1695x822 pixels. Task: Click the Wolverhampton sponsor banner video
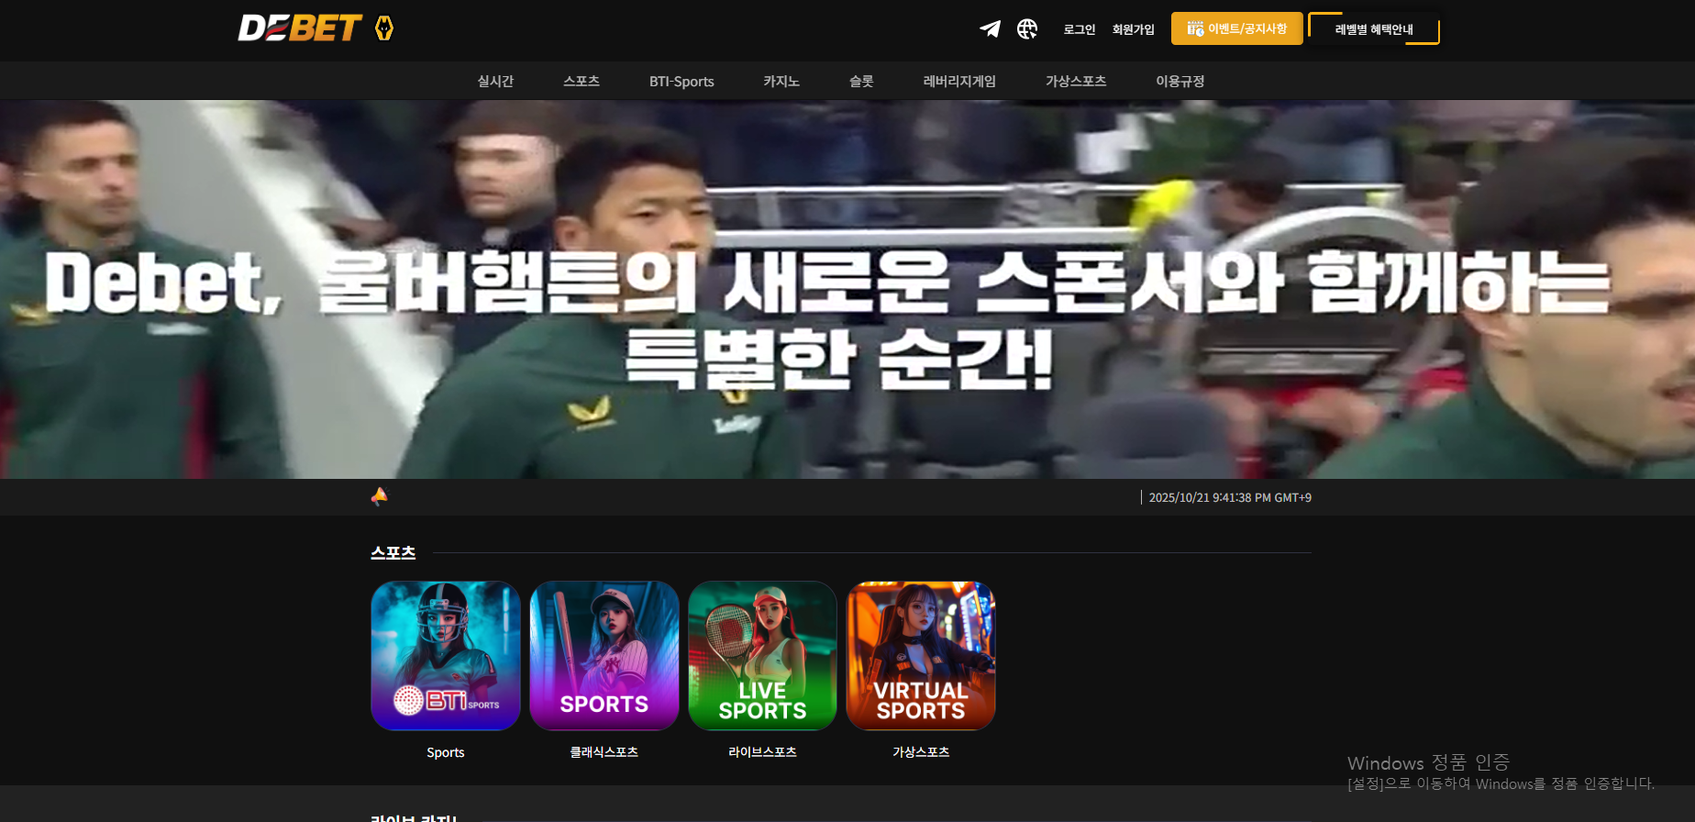click(x=847, y=289)
